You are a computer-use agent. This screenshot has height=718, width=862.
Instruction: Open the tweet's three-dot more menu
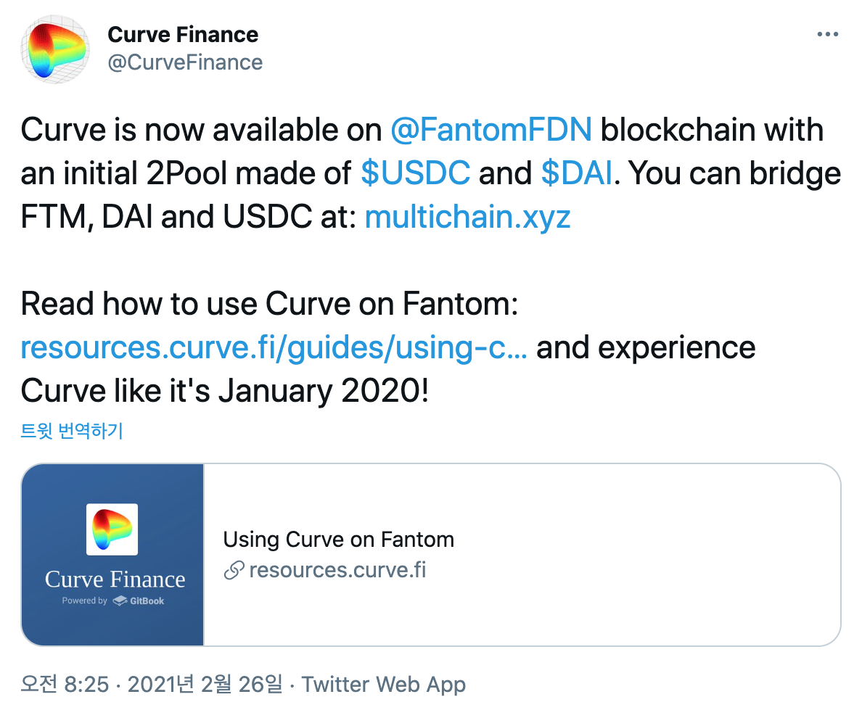click(827, 34)
